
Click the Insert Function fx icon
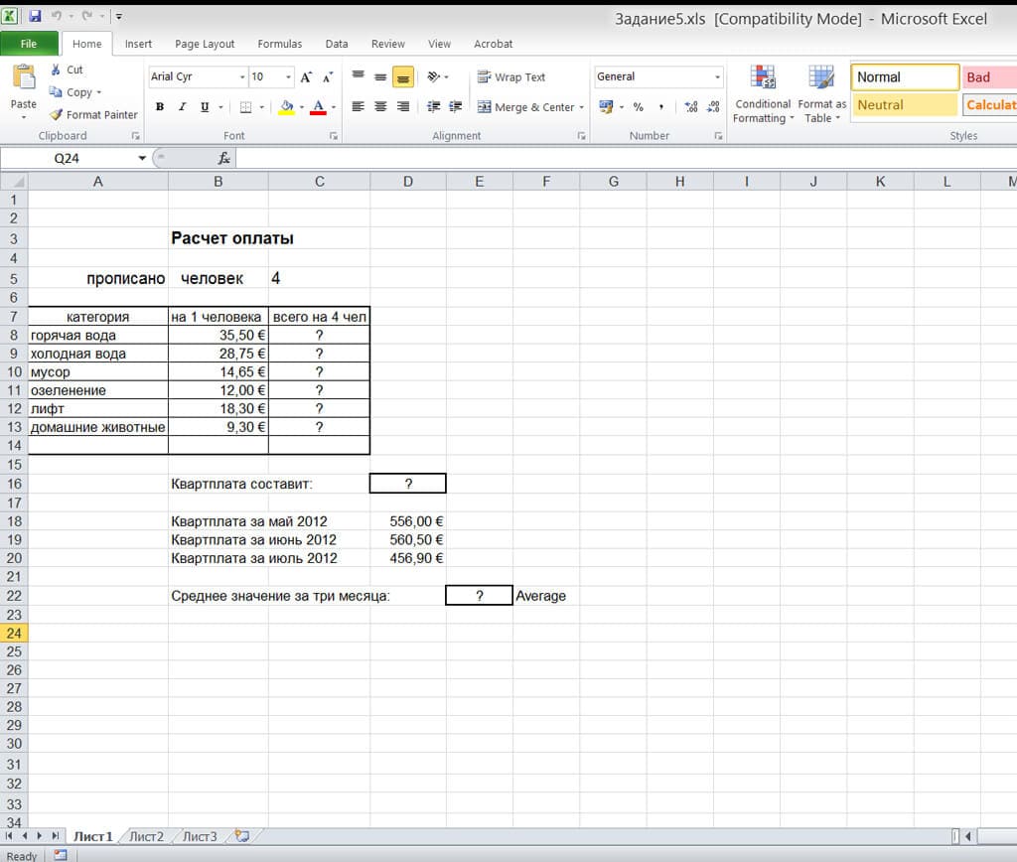(224, 158)
